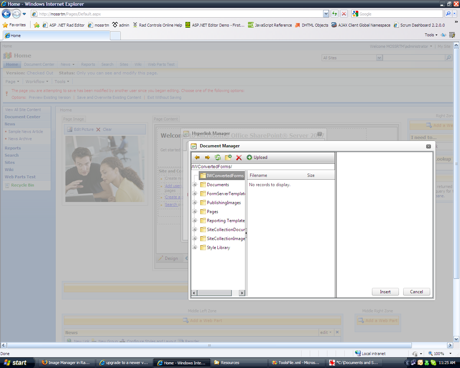Select the Documents folder in tree

[x=215, y=185]
